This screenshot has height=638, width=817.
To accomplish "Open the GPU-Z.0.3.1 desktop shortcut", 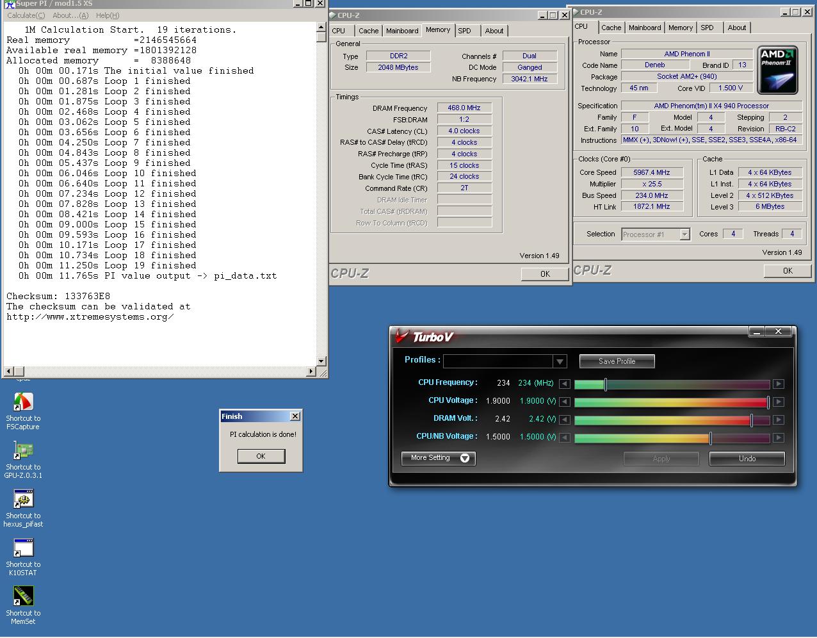I will pos(23,459).
